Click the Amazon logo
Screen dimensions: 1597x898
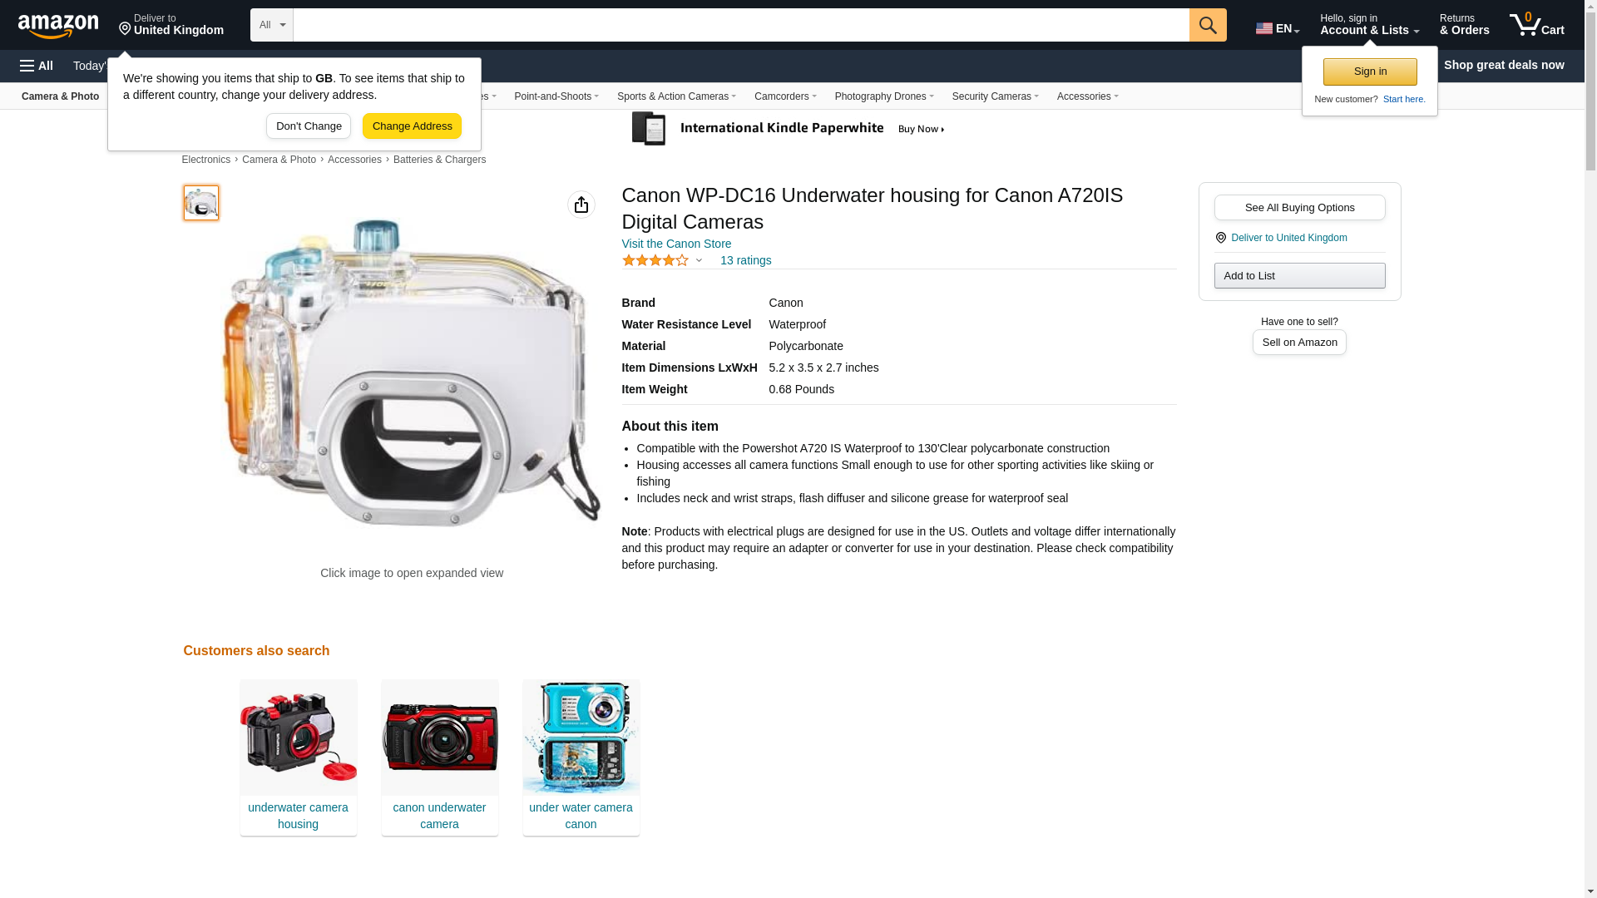[58, 26]
